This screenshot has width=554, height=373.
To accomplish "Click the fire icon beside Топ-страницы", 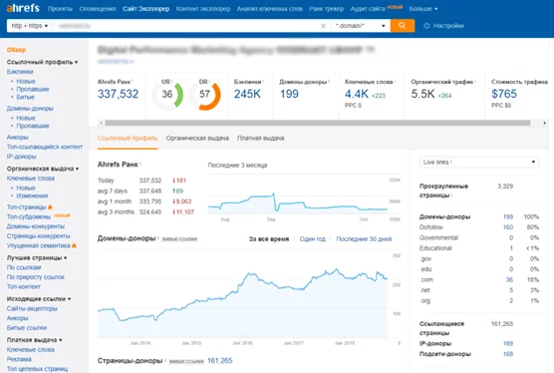I will pyautogui.click(x=50, y=207).
